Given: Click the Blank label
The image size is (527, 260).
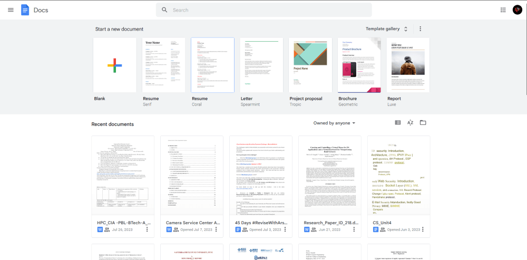Looking at the screenshot, I should 100,99.
